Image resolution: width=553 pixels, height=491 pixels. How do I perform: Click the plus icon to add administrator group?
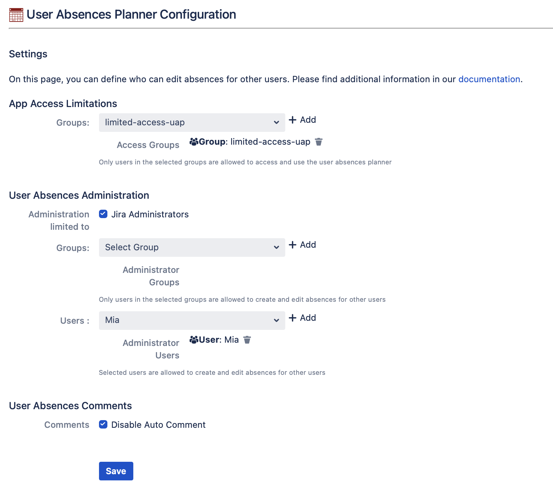pyautogui.click(x=293, y=245)
